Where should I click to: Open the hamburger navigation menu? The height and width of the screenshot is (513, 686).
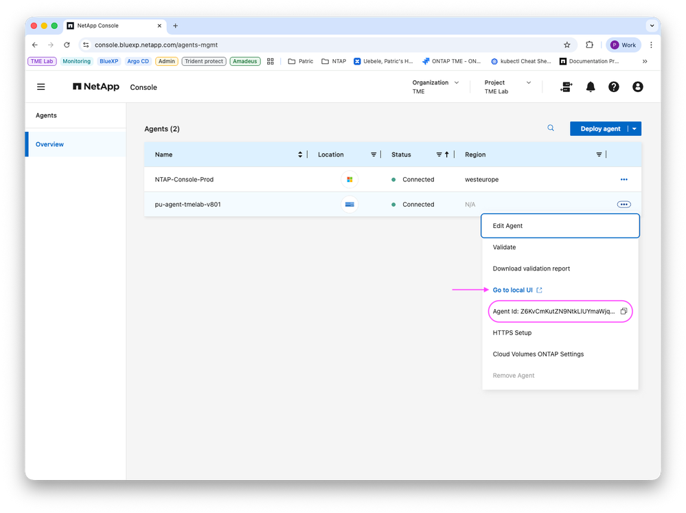tap(41, 87)
